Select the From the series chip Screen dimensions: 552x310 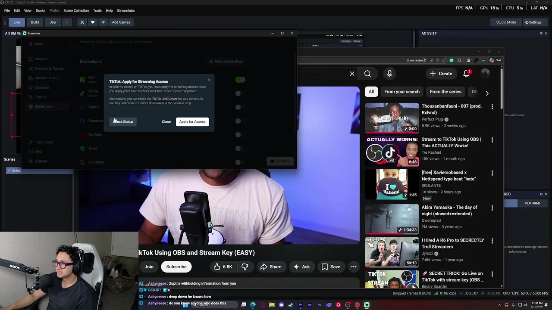click(x=445, y=92)
